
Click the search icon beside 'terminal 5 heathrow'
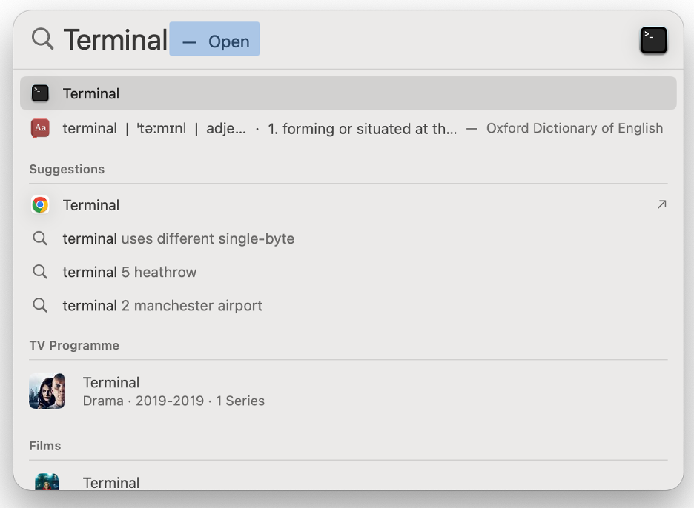tap(40, 272)
